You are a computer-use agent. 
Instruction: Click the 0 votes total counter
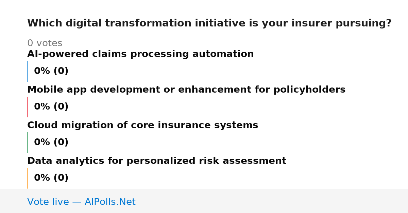45,43
